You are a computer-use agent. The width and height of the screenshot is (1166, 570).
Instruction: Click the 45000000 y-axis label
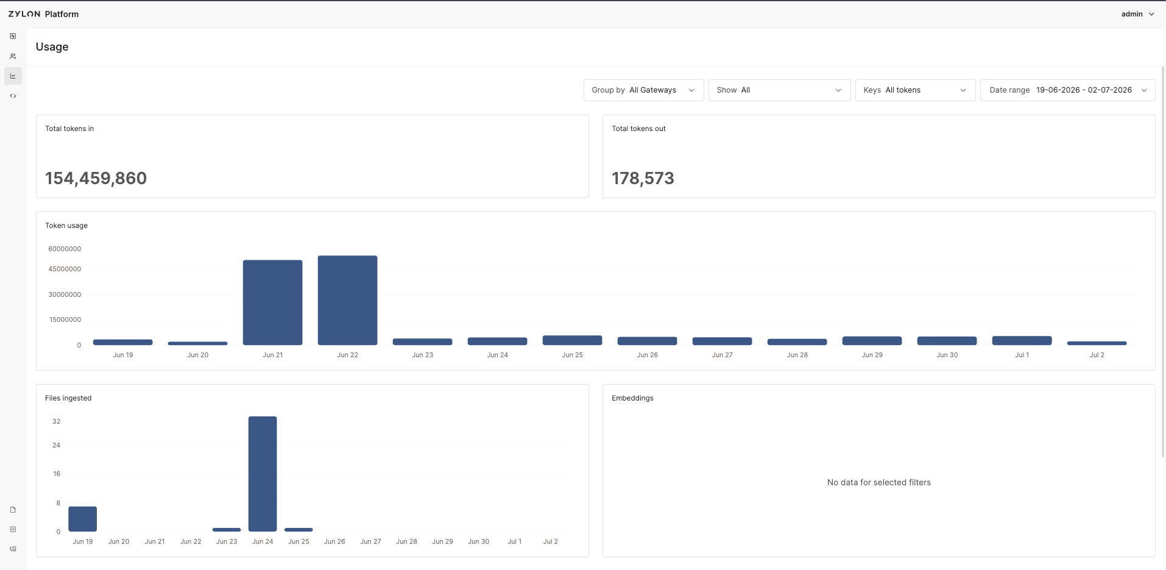click(x=65, y=269)
